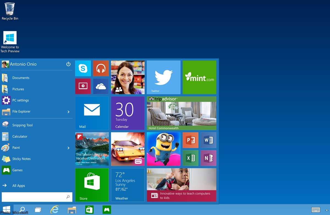Open the Games controller icon on taskbar
This screenshot has height=215, width=330.
[107, 209]
